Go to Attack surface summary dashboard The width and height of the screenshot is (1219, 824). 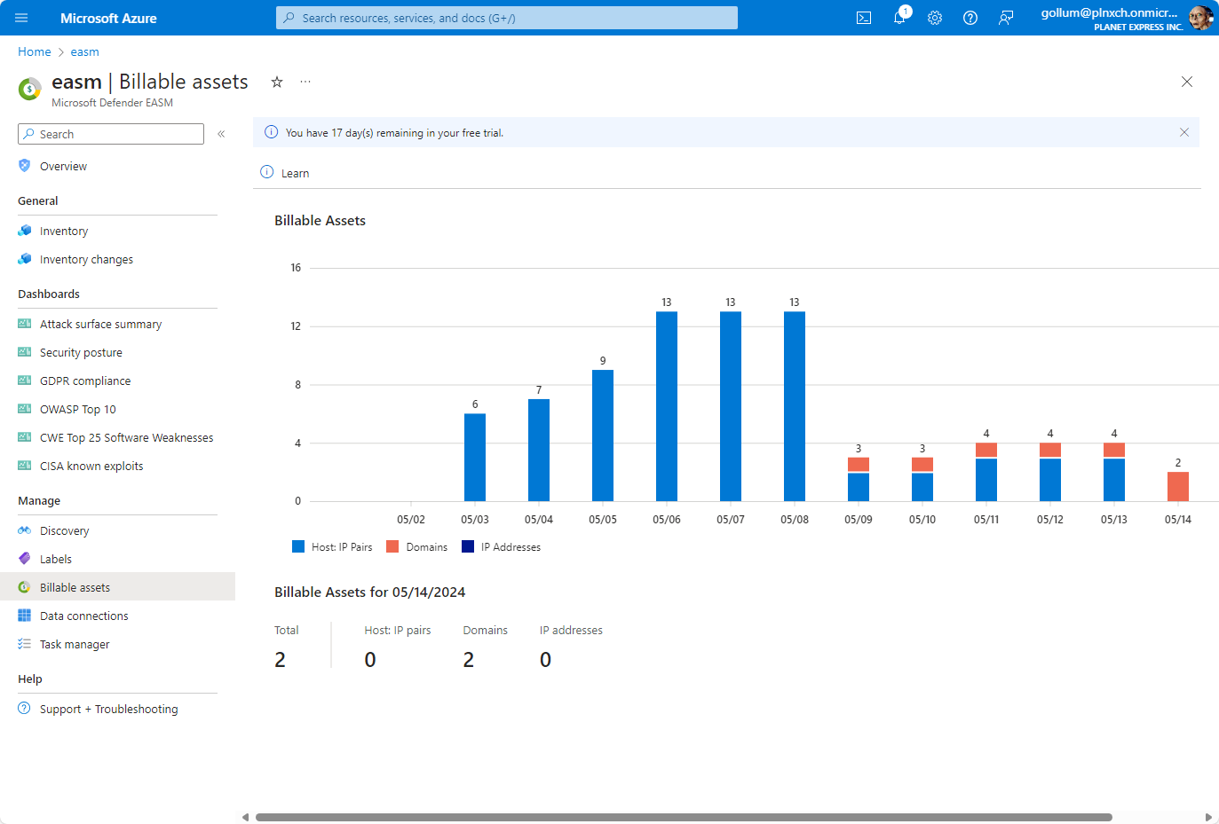click(x=100, y=325)
